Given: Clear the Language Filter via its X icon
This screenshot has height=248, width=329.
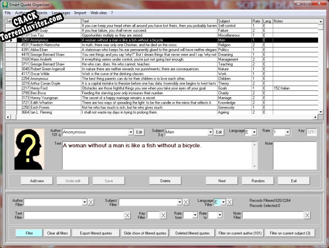Looking at the screenshot, I should point(229,202).
